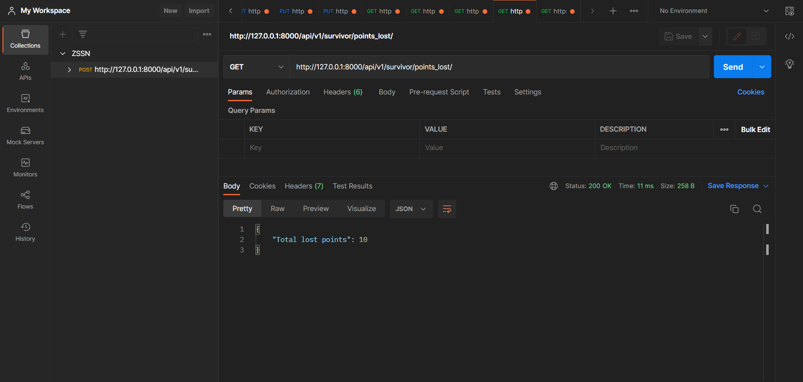
Task: Open the network information globe icon
Action: pos(554,186)
